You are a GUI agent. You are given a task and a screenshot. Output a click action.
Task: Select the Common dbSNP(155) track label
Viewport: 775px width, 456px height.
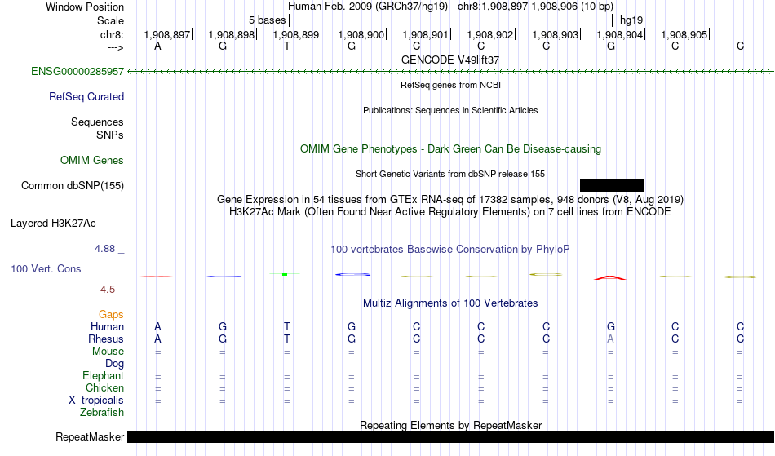(73, 186)
